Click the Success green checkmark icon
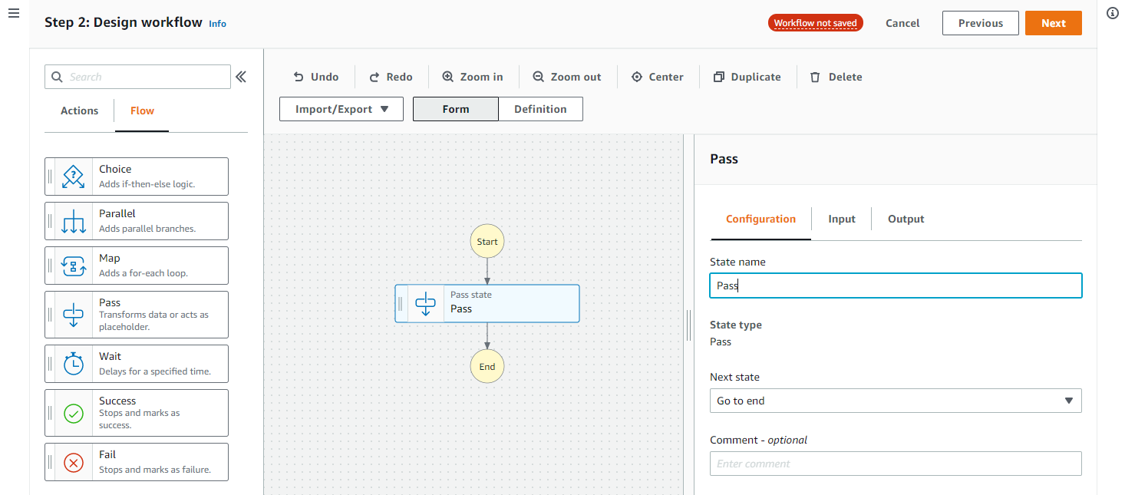Viewport: 1125px width, 495px height. (74, 413)
